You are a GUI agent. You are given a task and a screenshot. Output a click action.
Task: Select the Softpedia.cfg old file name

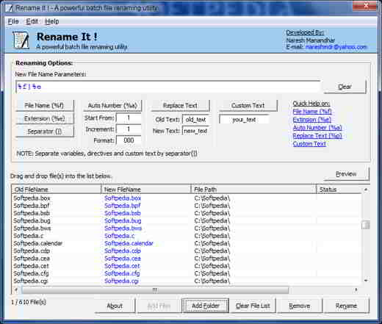(x=31, y=273)
